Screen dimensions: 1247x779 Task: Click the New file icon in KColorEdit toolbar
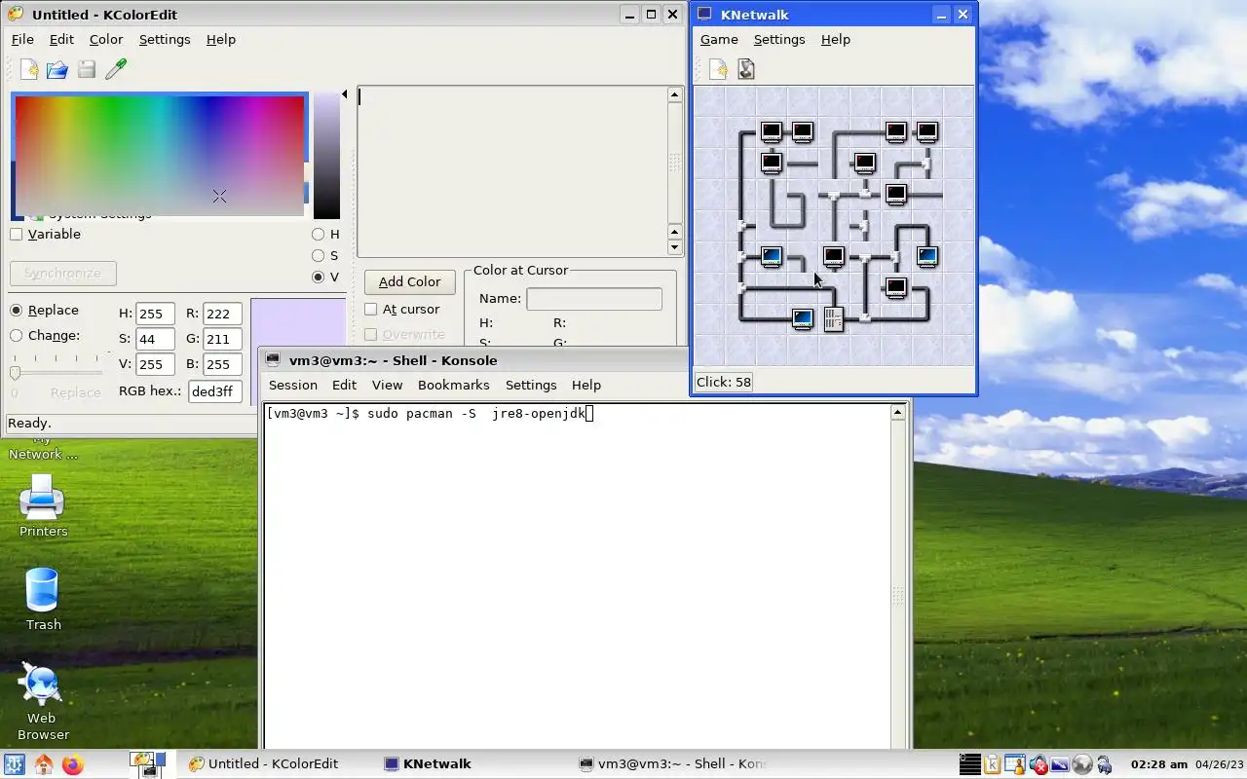click(x=30, y=69)
